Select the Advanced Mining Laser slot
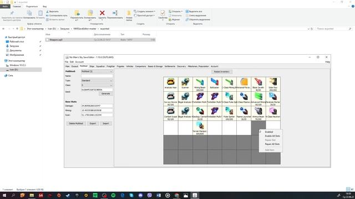The width and height of the screenshot is (355, 199). coord(258,98)
